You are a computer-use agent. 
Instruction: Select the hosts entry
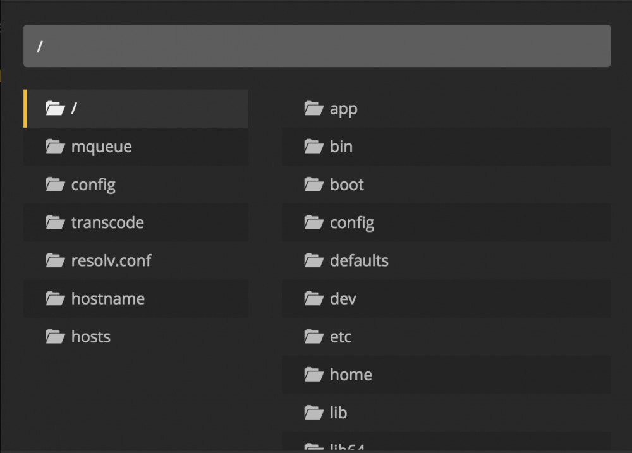pos(136,337)
